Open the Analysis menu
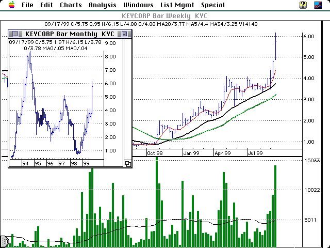The width and height of the screenshot is (330, 248). [x=103, y=5]
